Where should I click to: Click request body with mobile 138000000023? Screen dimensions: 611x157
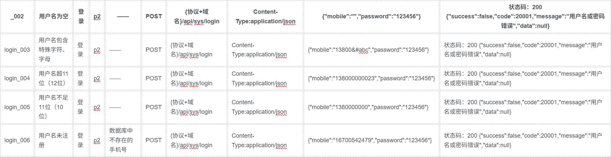coord(371,78)
